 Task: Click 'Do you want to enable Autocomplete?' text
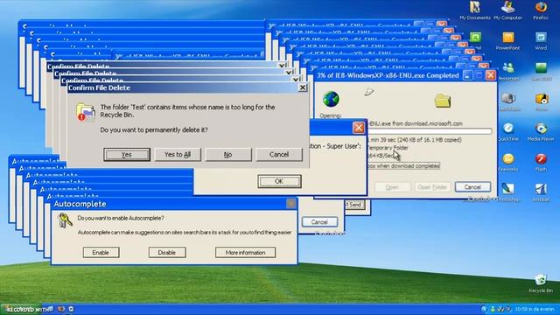pyautogui.click(x=121, y=218)
